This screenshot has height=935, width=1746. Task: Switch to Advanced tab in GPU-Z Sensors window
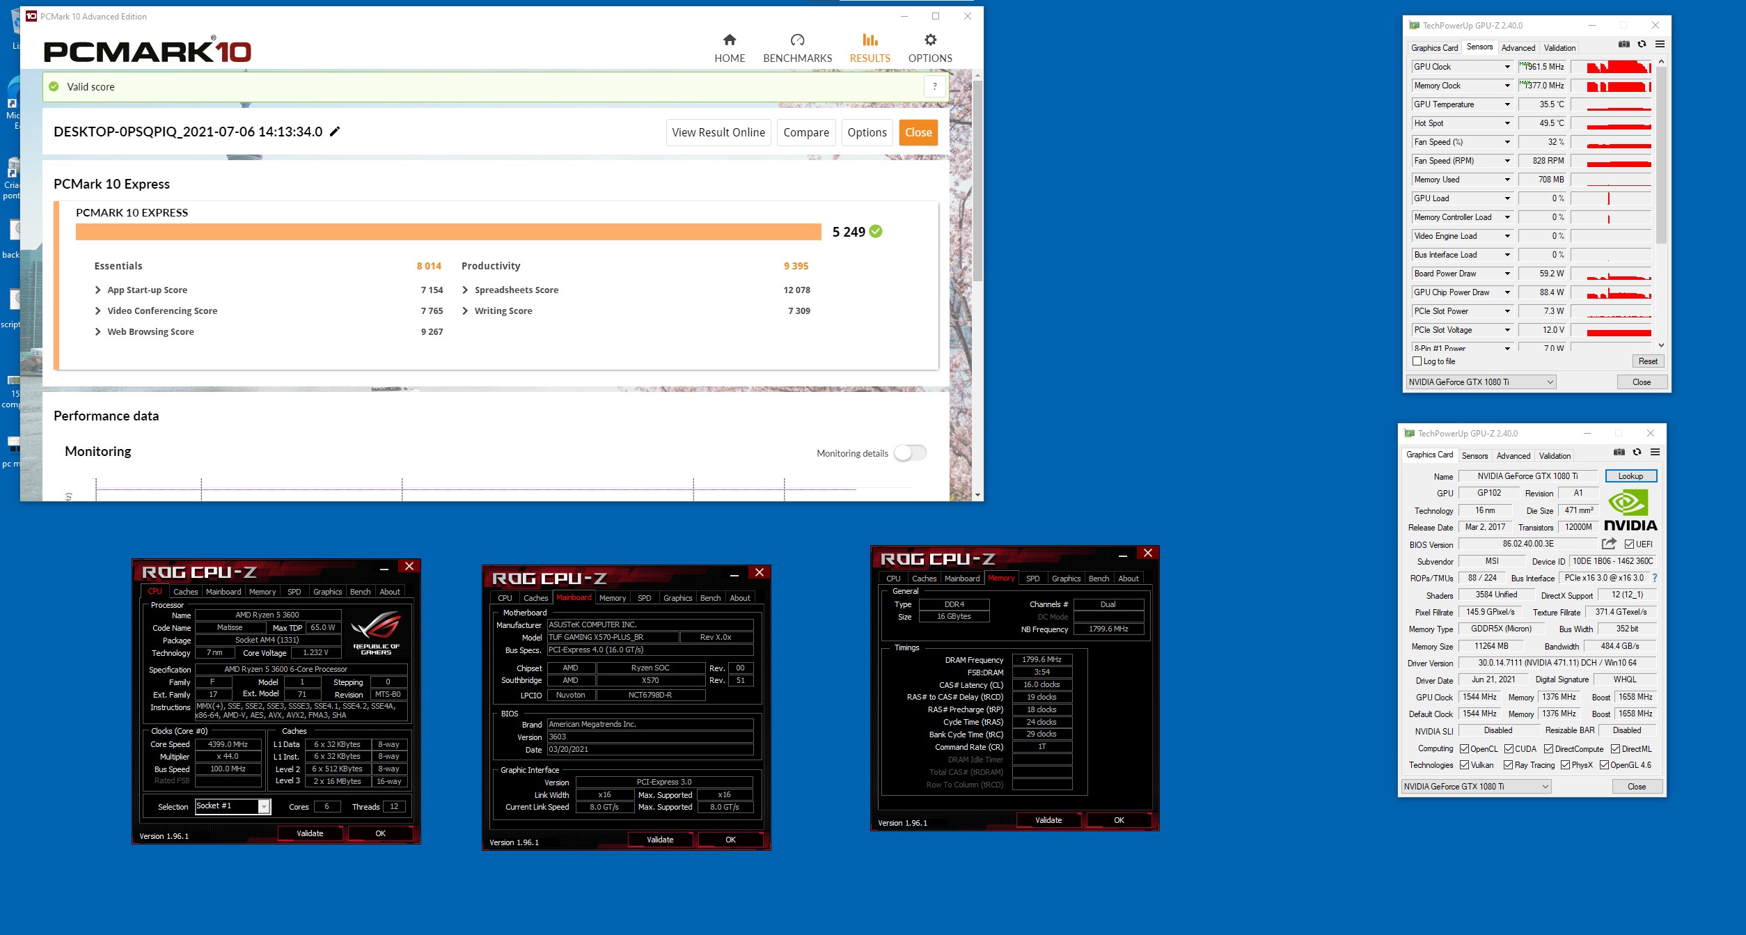pos(1518,48)
